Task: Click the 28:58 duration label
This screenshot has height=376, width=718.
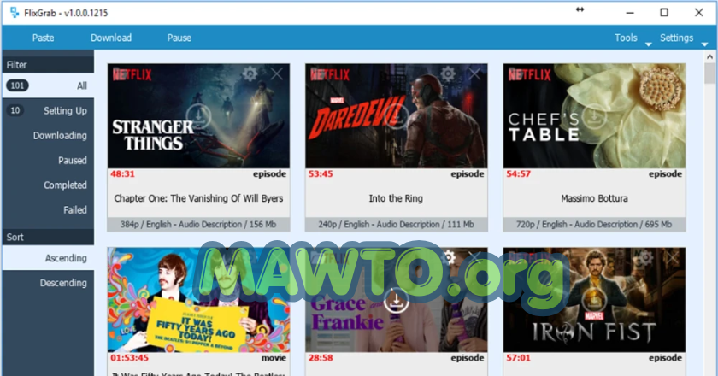Action: tap(321, 358)
